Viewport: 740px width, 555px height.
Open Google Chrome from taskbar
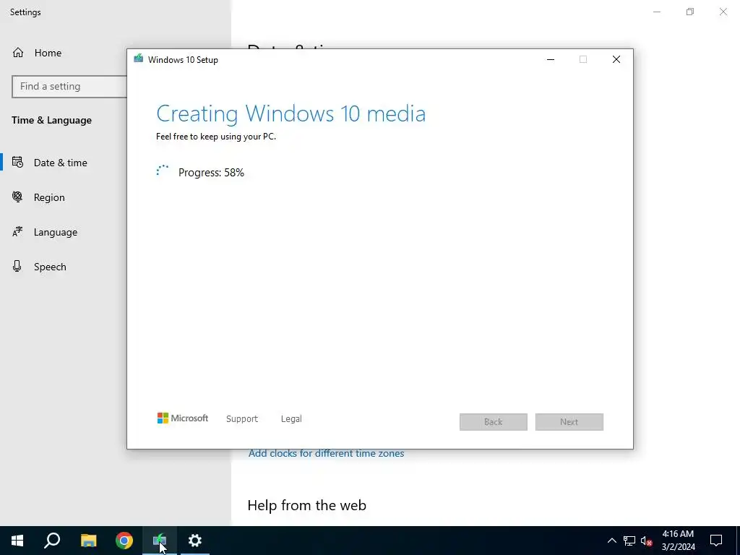[x=124, y=541]
